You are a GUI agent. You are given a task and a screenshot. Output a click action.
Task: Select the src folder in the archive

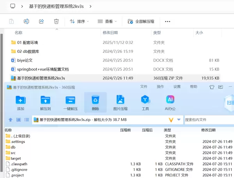click(x=13, y=153)
